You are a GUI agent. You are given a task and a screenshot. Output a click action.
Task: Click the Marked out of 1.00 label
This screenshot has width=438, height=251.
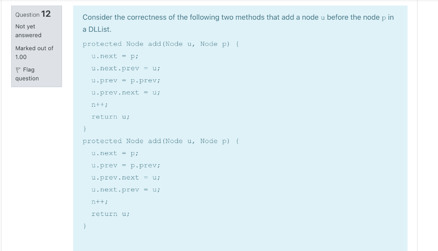tap(34, 52)
